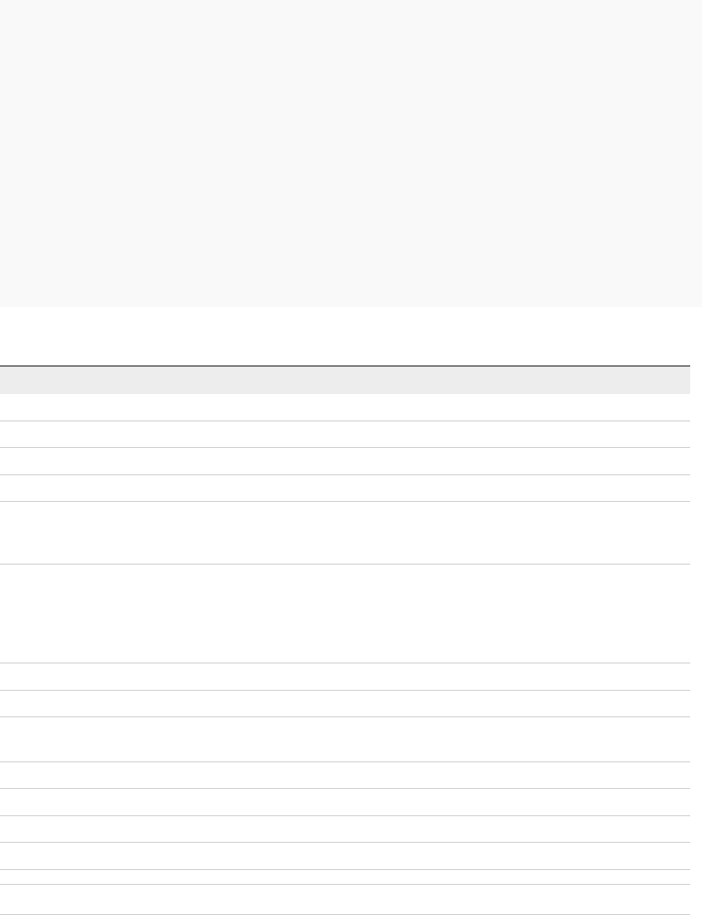Select the fourth empty table row
702x915 pixels.
345,488
